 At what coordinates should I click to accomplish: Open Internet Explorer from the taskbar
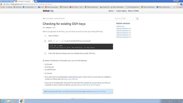(x=3, y=101)
